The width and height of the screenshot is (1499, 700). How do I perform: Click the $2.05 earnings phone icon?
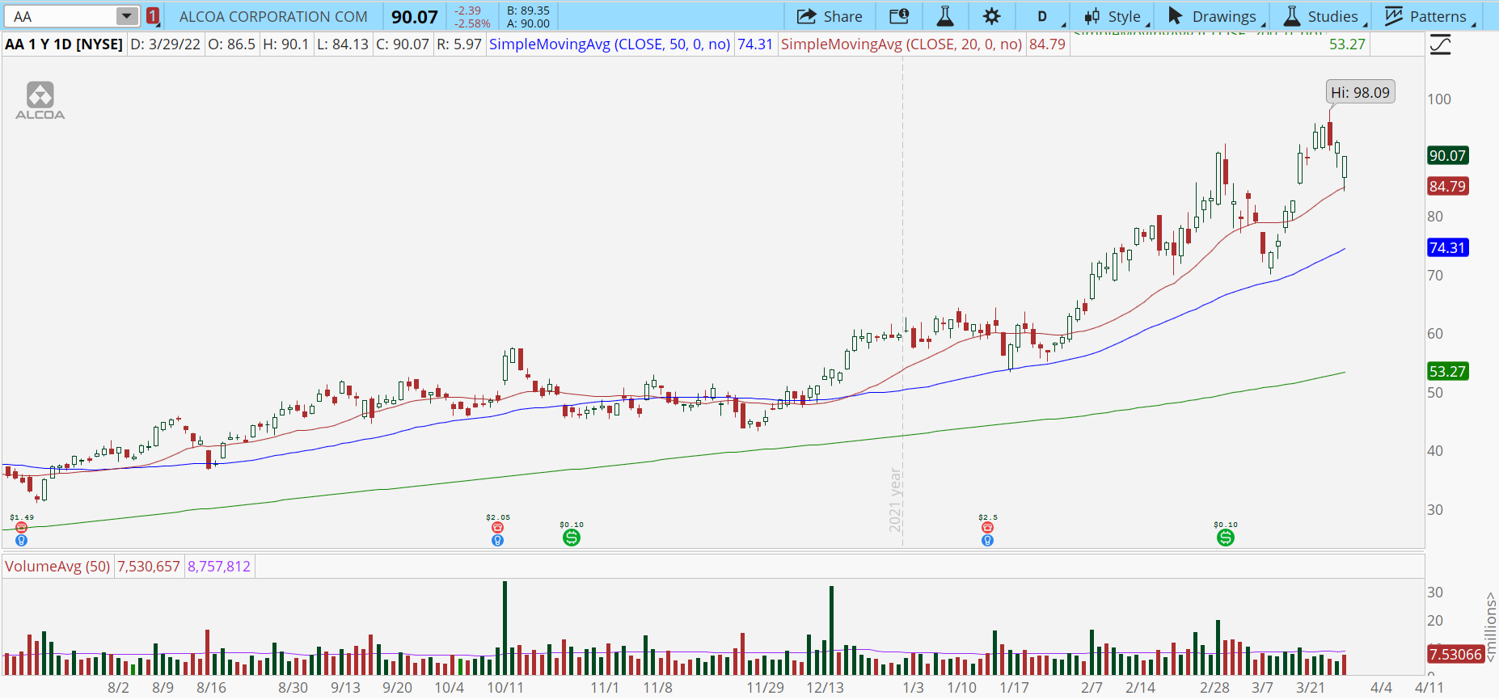click(x=497, y=528)
